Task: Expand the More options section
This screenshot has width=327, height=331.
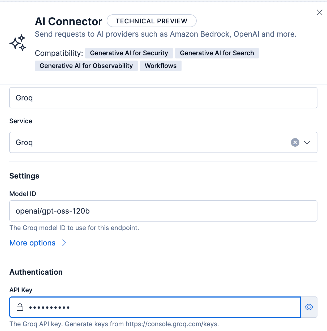Action: (32, 243)
